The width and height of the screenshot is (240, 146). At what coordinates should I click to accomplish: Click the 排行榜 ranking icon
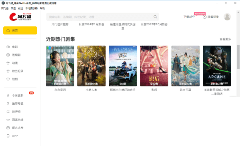[8, 112]
